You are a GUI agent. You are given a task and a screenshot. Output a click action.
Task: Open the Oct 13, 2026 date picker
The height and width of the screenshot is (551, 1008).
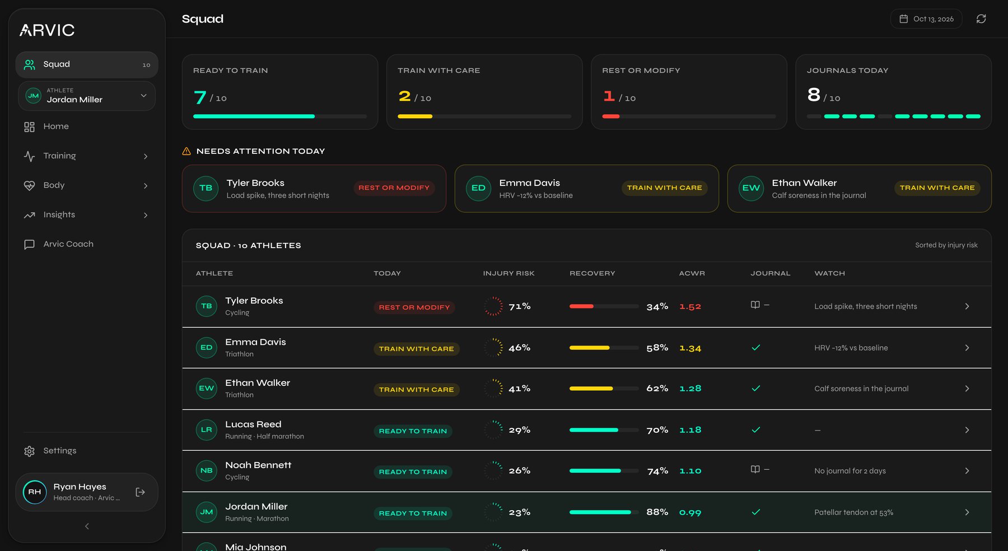[926, 19]
